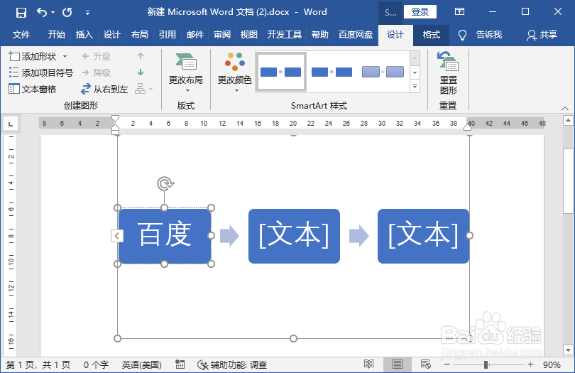Select the second SmartArt style thumbnail
This screenshot has width=575, height=373.
point(332,72)
